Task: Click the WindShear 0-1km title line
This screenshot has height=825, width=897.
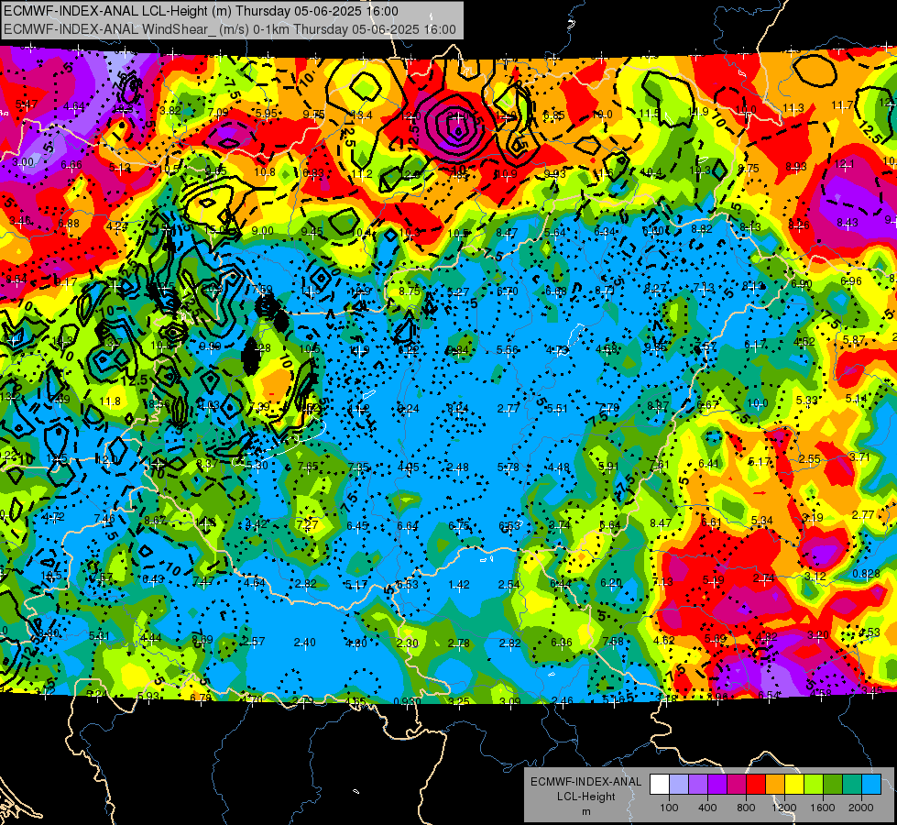Action: [x=229, y=29]
